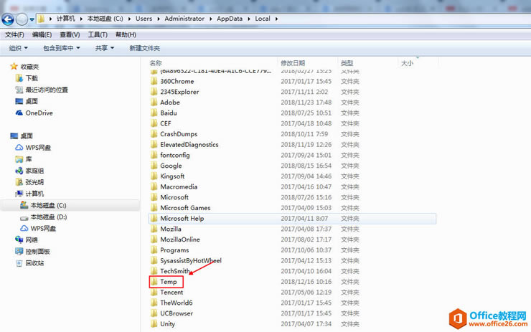Sort by the 类型 column header
This screenshot has width=531, height=332.
tap(347, 63)
